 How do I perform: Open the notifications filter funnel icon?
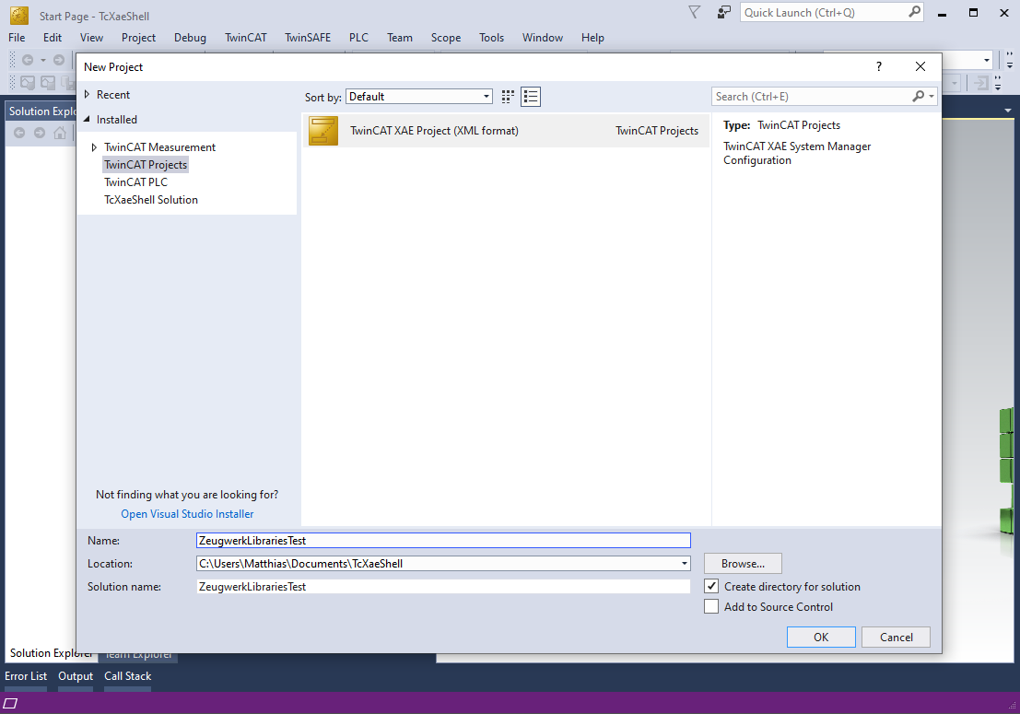694,12
